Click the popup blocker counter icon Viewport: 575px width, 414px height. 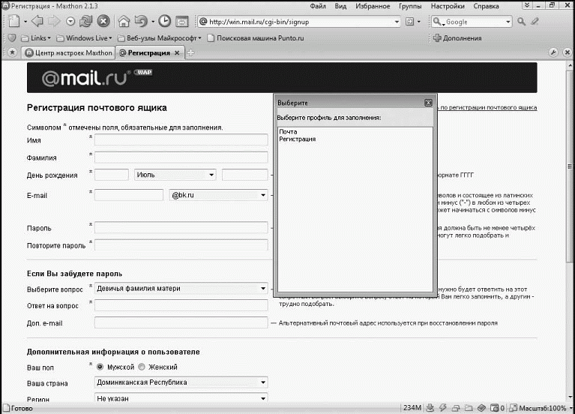click(x=497, y=408)
